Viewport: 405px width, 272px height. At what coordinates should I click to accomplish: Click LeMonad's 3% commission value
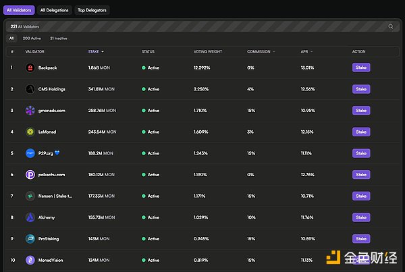click(250, 132)
